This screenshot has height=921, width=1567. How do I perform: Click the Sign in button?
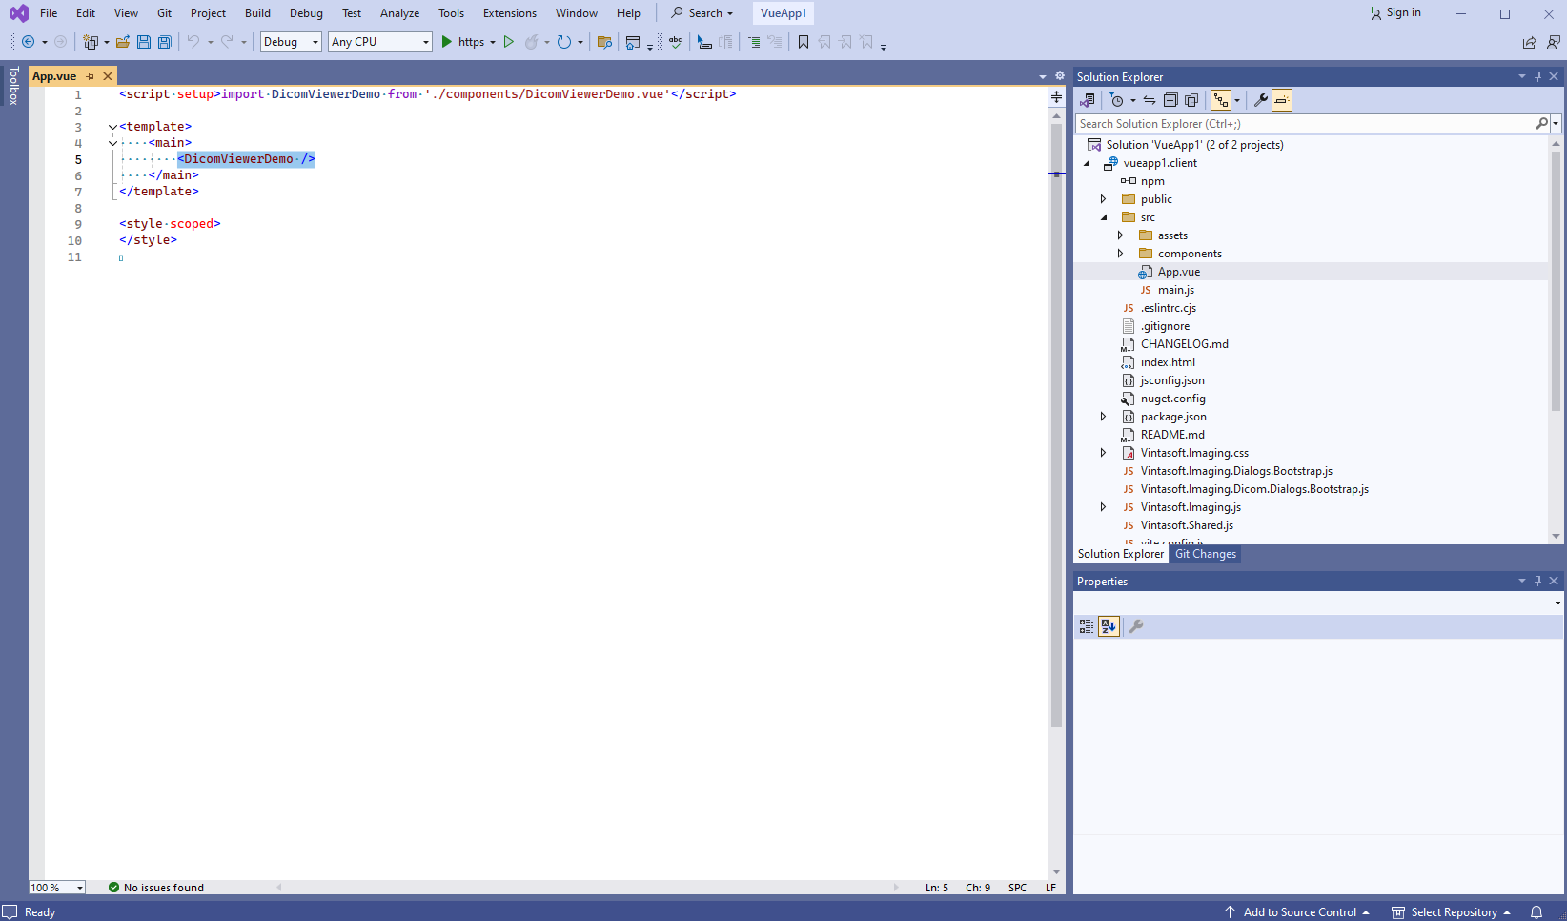(1394, 13)
